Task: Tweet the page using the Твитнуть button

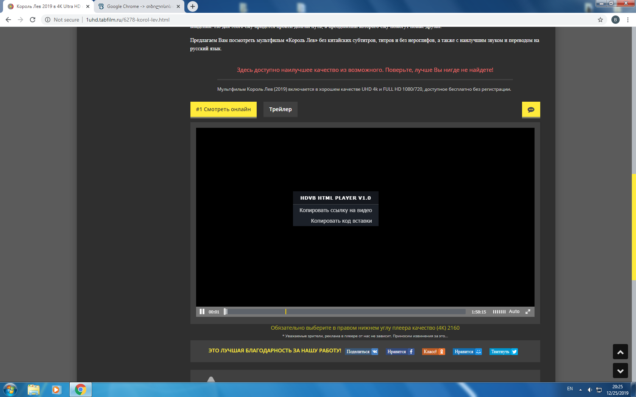Action: coord(503,352)
